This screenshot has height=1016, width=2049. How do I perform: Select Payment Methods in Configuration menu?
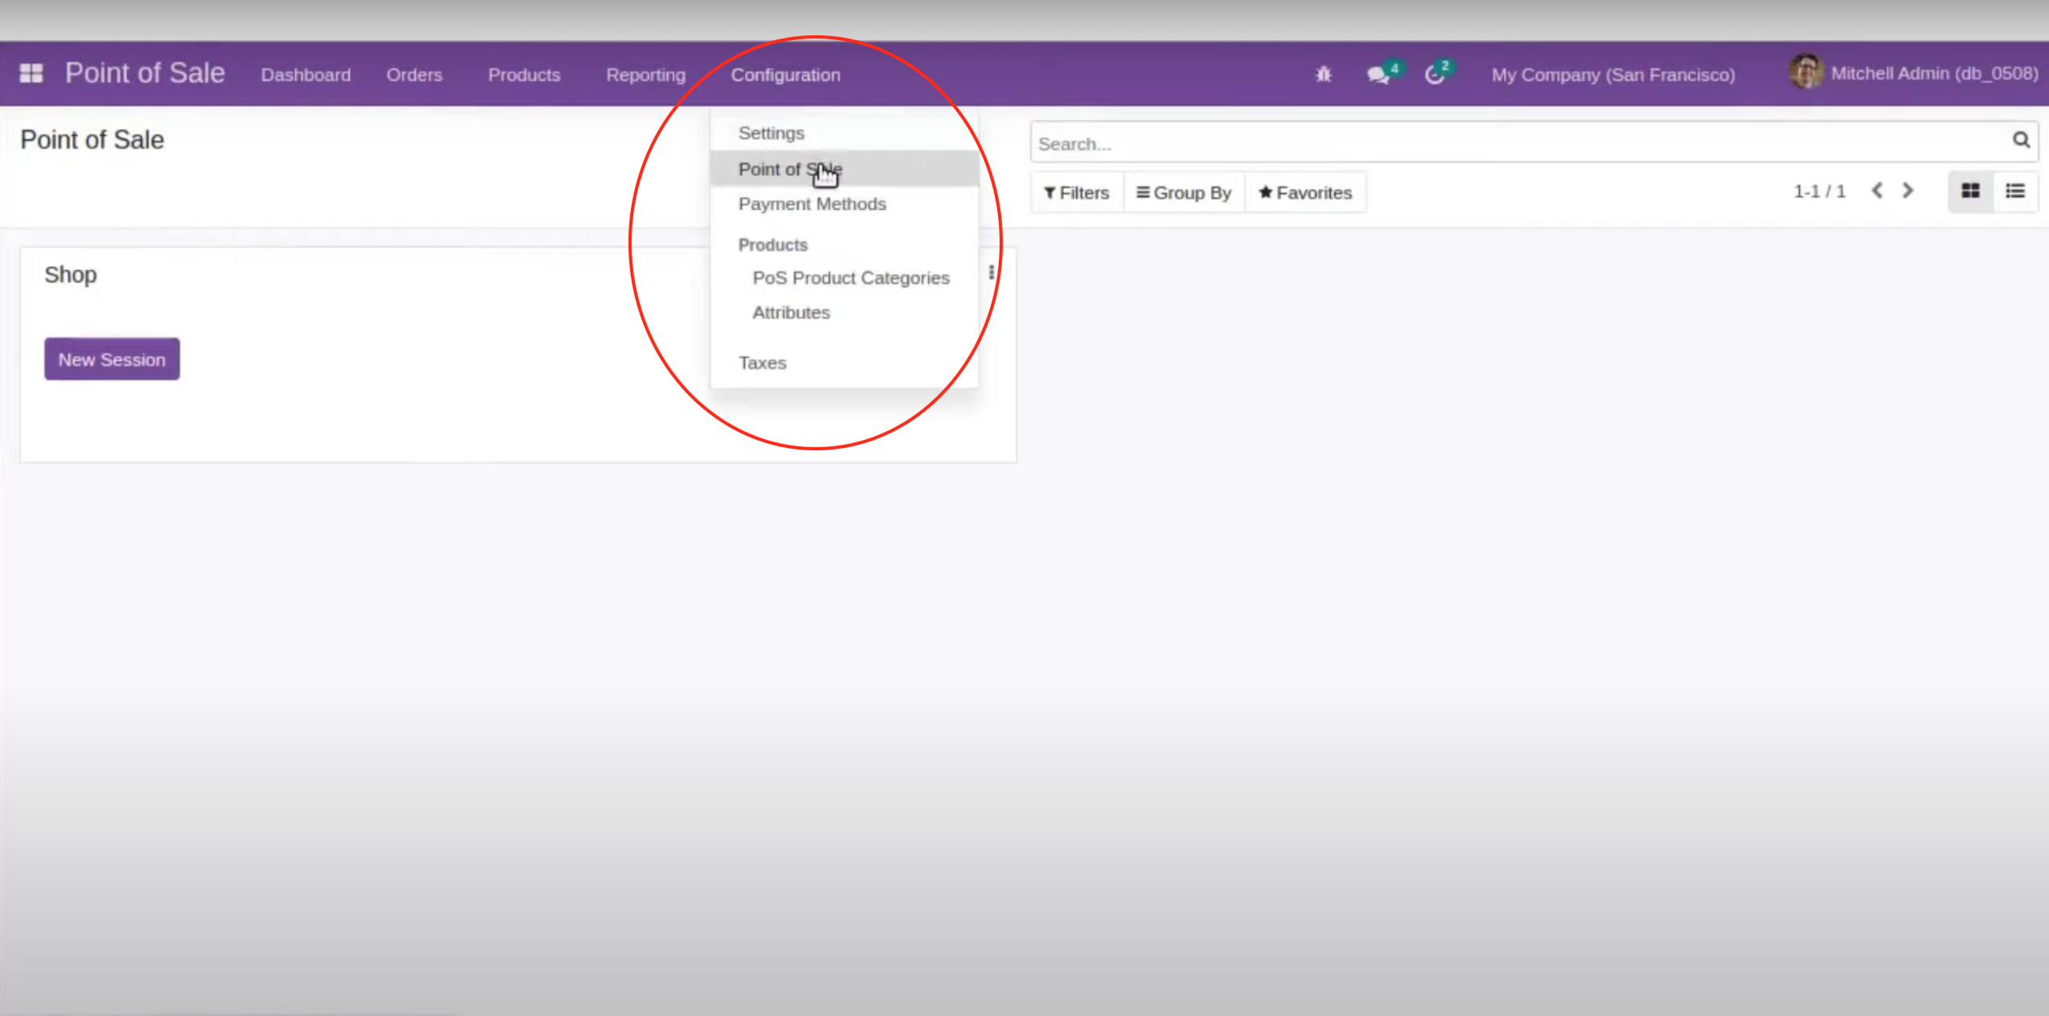812,204
